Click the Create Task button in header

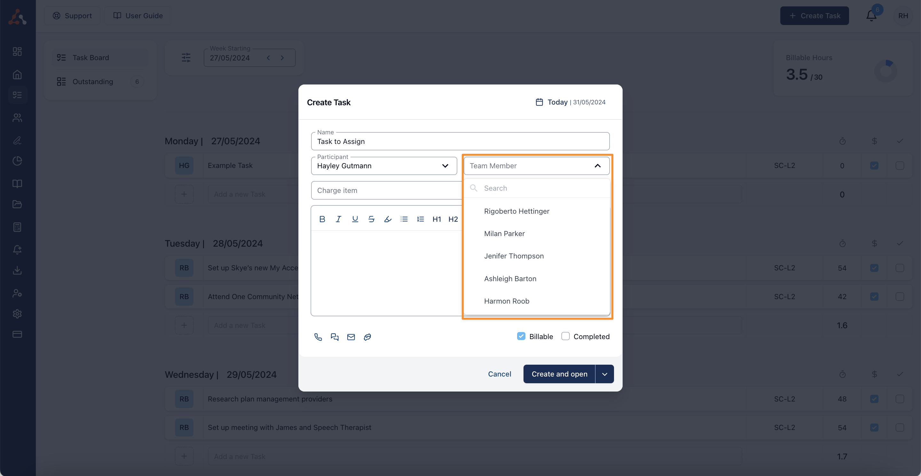[x=815, y=16]
